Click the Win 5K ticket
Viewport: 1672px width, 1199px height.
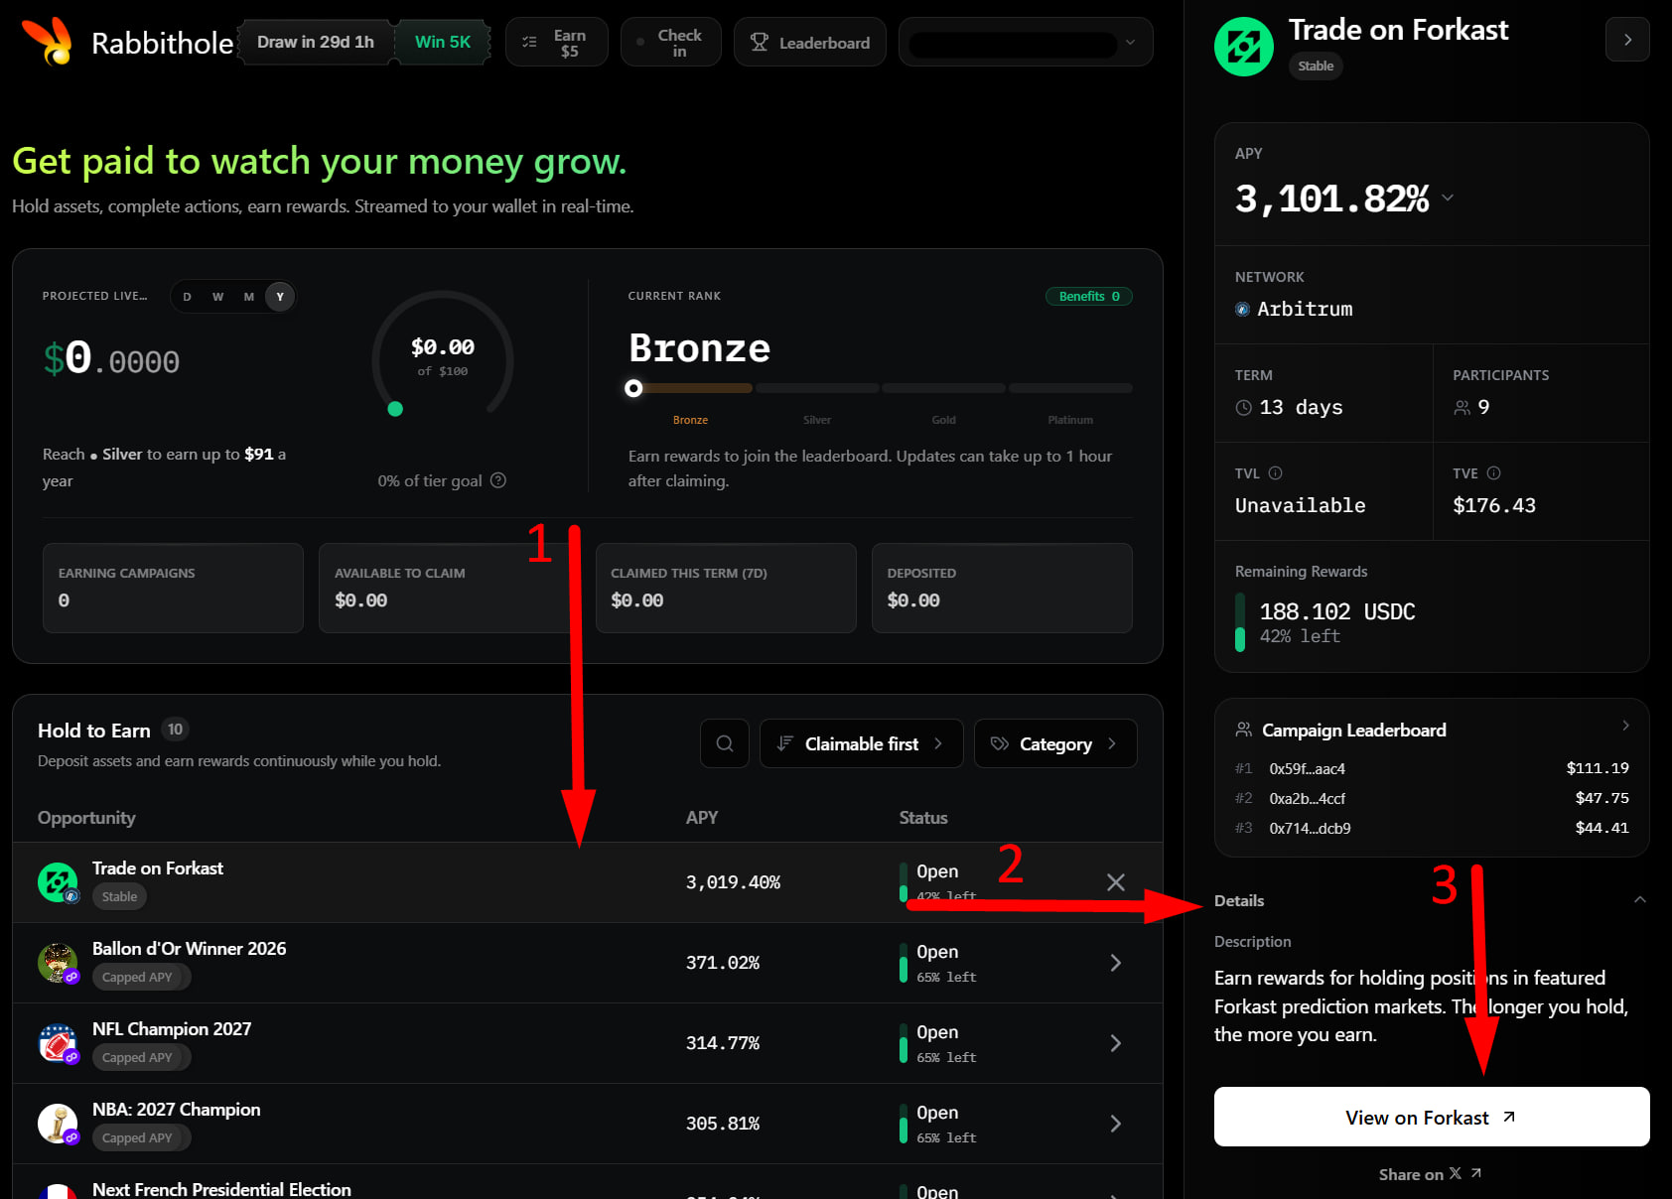click(443, 43)
